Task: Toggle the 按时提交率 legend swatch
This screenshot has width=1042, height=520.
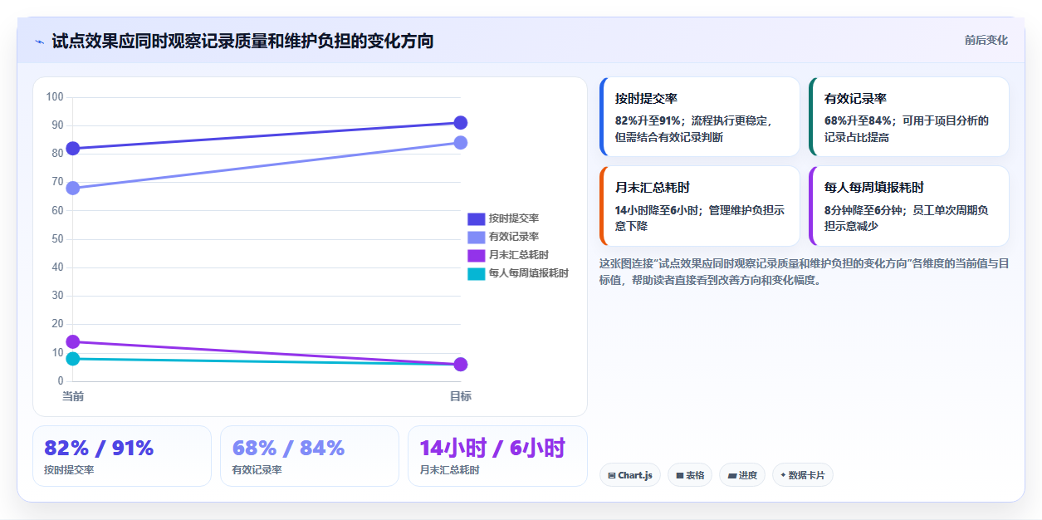Action: 476,218
